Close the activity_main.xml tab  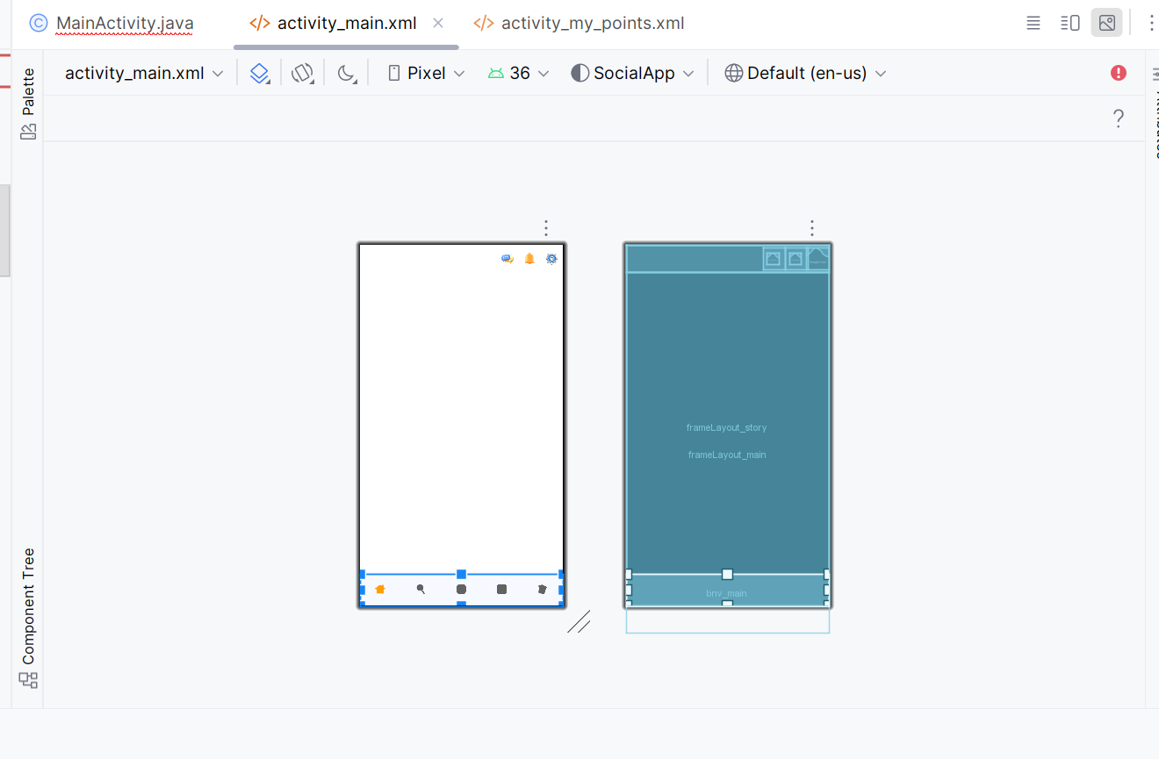coord(438,23)
